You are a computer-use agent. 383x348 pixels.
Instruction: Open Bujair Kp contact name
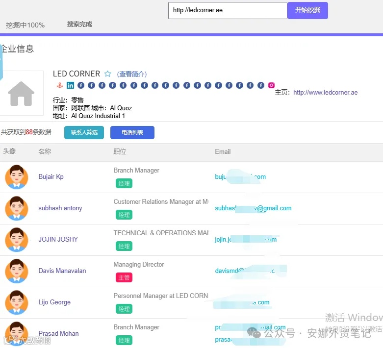[x=51, y=176]
